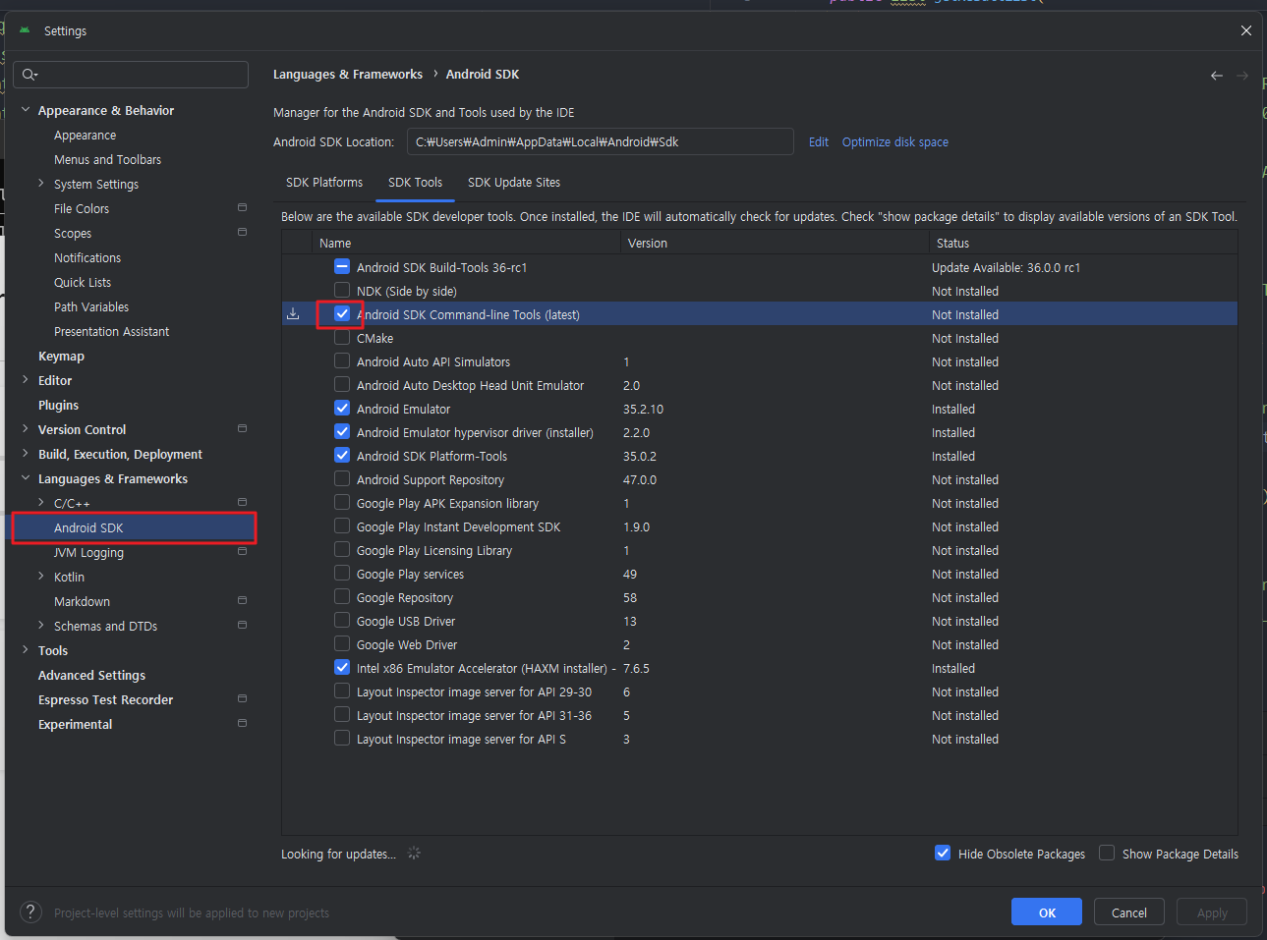Viewport: 1267px width, 940px height.
Task: Click Languages & Frameworks breadcrumb
Action: point(348,75)
